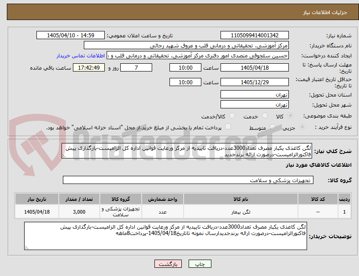Click the response deadline time 10:00 field

185,67
